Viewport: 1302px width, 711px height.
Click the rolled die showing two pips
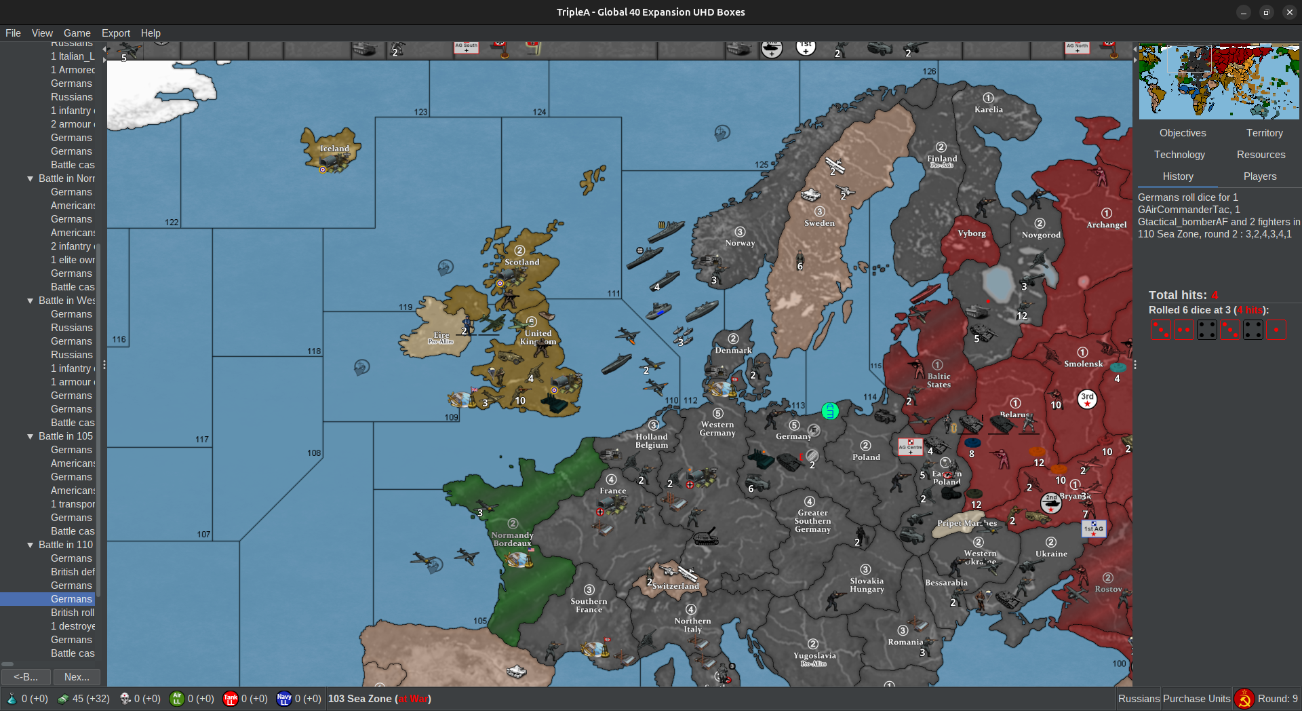point(1184,330)
